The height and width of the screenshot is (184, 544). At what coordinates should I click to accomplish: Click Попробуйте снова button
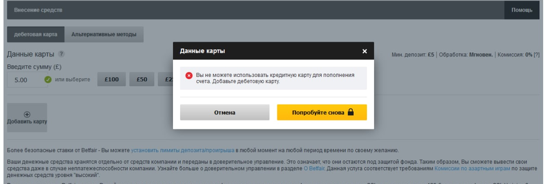click(322, 112)
